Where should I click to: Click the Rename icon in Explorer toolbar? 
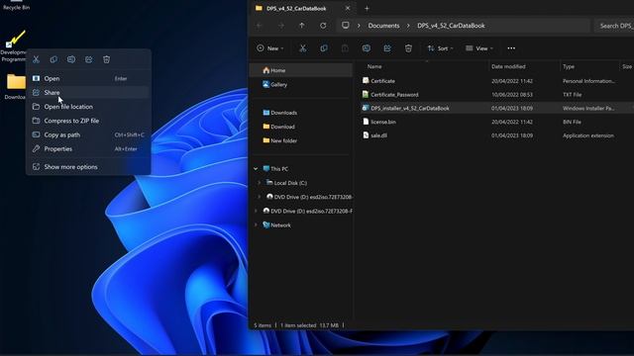367,48
